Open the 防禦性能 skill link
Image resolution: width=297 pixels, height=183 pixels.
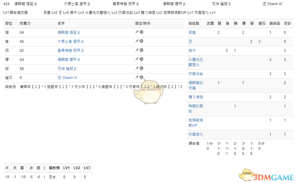(196, 74)
